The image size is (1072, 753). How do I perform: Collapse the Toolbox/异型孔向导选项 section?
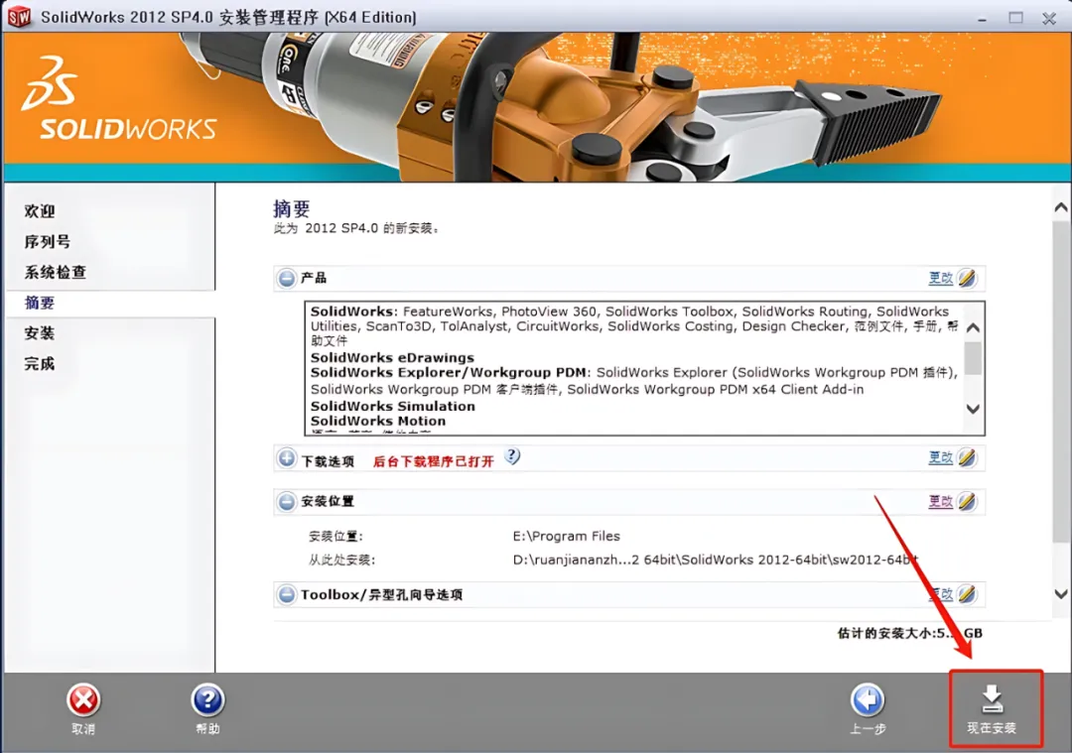point(287,594)
